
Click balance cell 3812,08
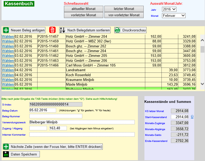point(187,65)
